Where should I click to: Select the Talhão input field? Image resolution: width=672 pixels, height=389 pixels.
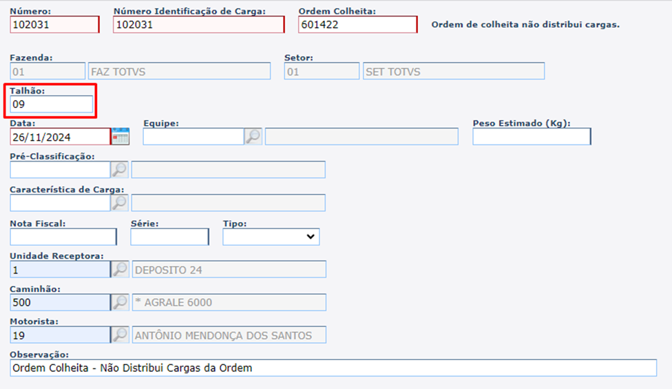point(52,104)
